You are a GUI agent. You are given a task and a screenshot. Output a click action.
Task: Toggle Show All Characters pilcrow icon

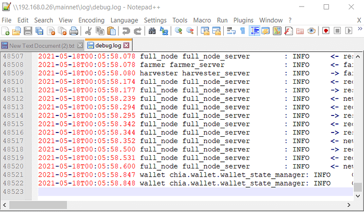243,31
